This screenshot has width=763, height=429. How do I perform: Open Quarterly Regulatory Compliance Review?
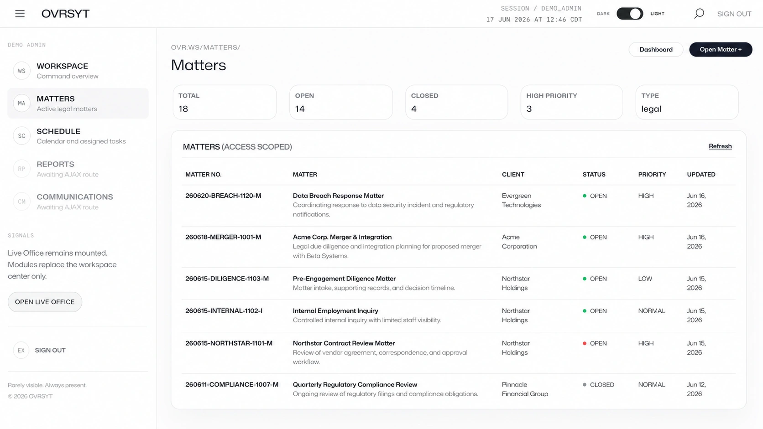[355, 385]
